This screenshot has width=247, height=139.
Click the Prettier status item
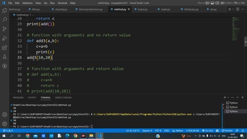point(227,131)
